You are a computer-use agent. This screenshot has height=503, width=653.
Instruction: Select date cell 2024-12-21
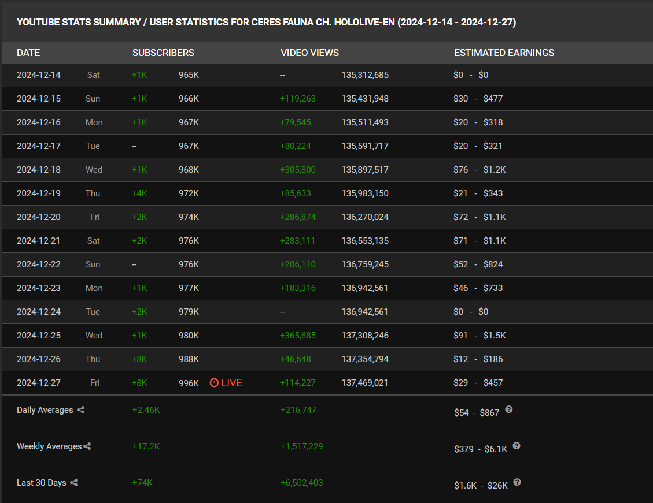(38, 241)
